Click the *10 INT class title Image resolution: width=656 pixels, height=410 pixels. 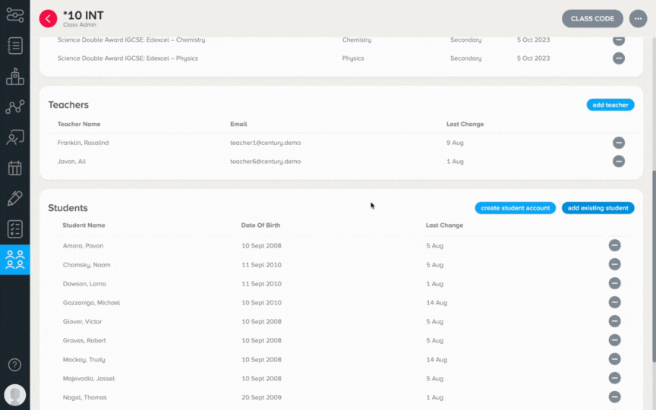84,15
